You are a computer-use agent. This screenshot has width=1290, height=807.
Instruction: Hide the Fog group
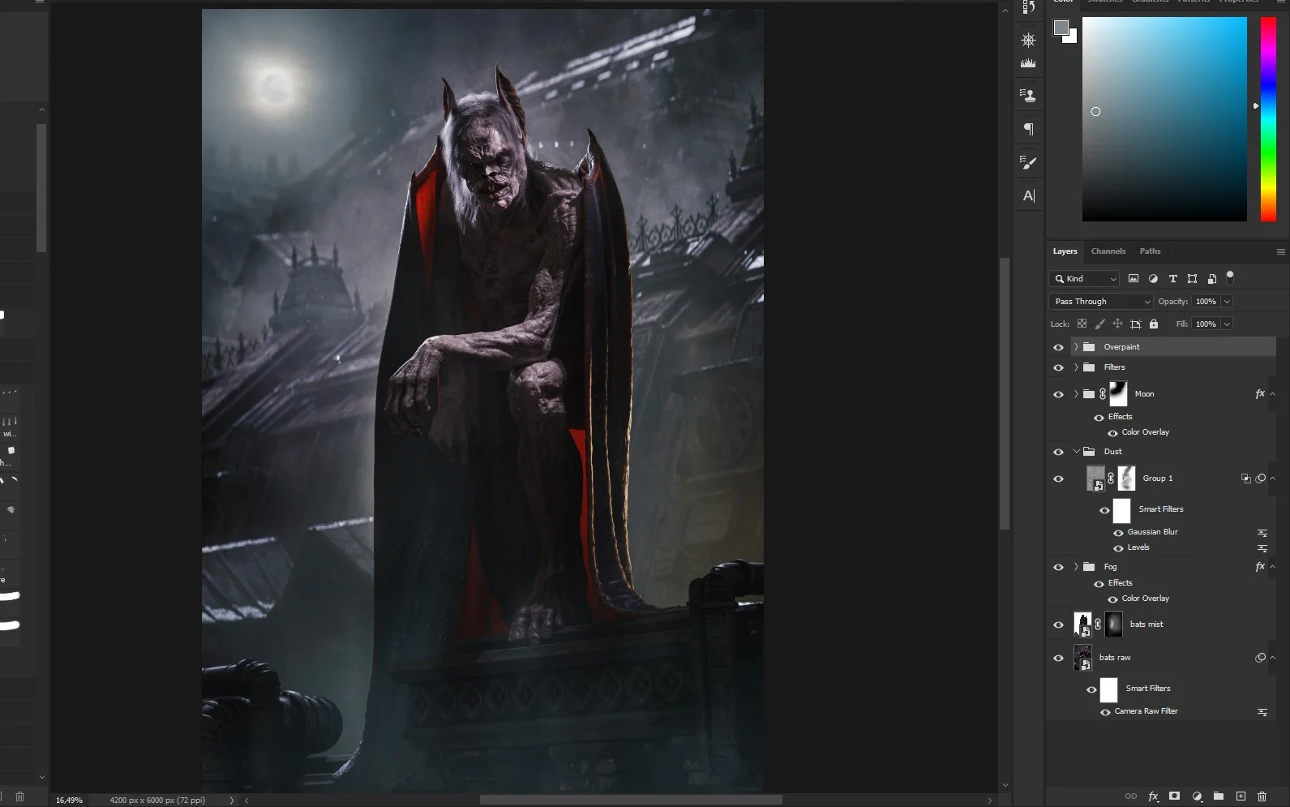[x=1058, y=567]
